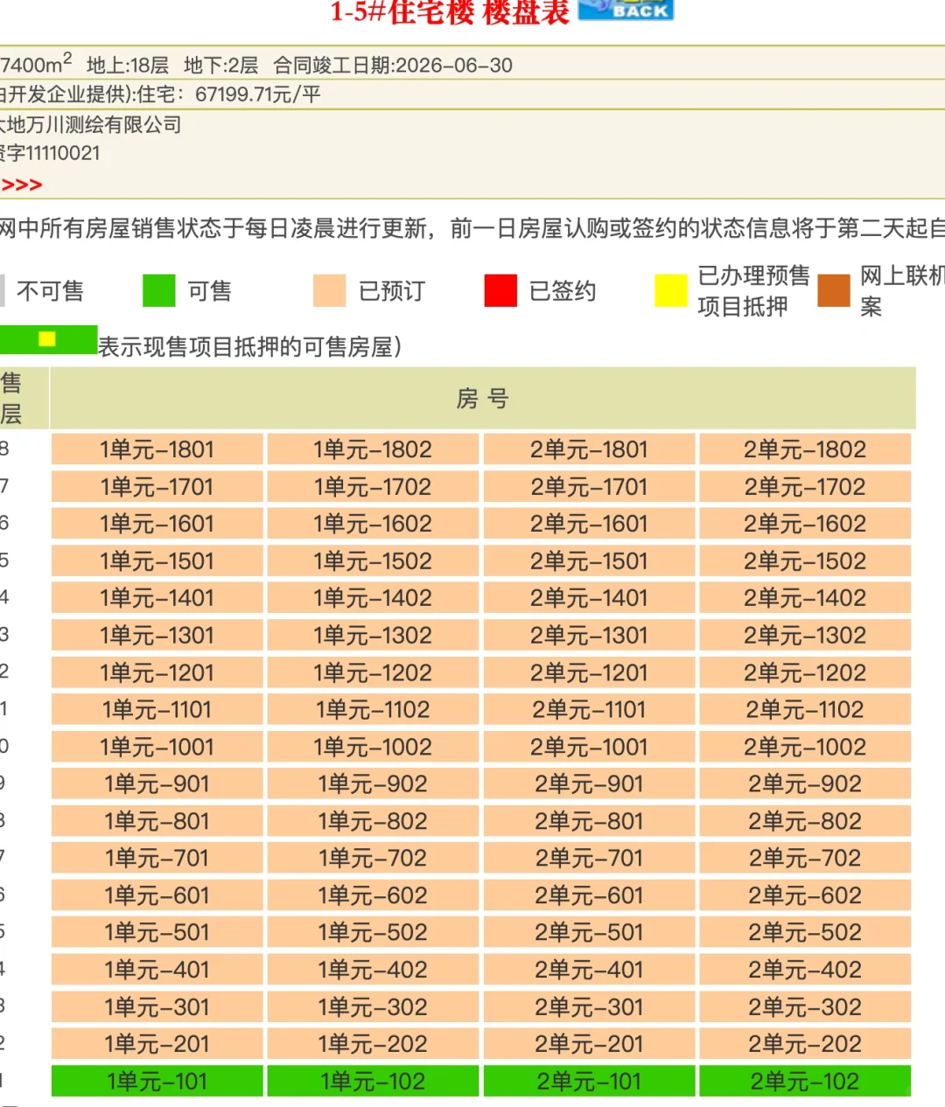Click the 可售 legend label
Image resolution: width=945 pixels, height=1107 pixels.
[210, 291]
